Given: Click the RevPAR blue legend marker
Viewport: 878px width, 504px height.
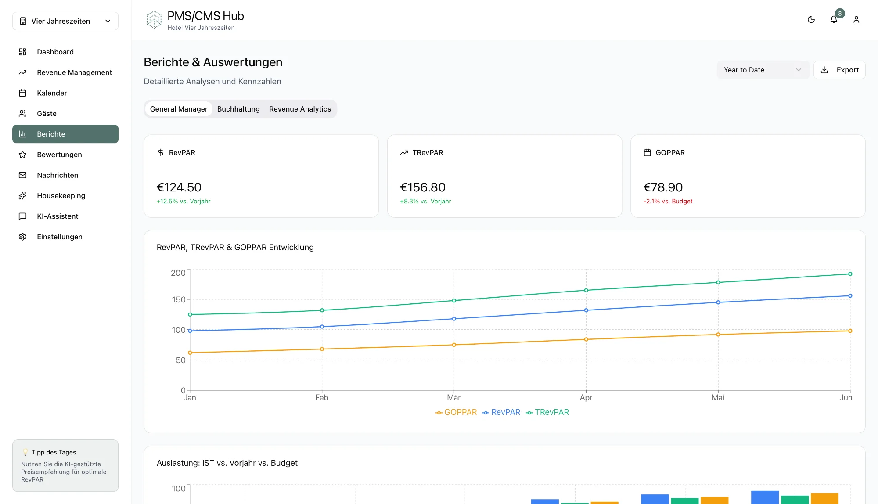Looking at the screenshot, I should click(486, 413).
